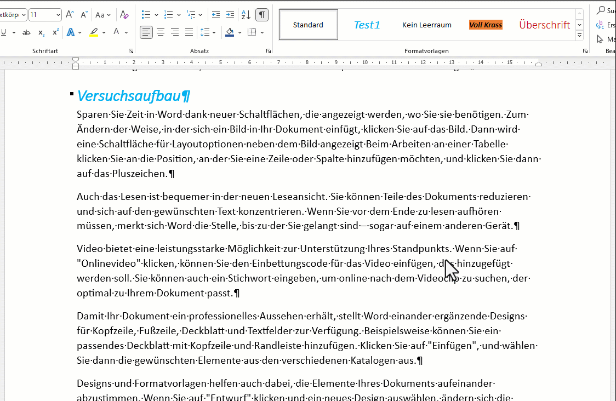This screenshot has height=401, width=616.
Task: Expand the line spacing dropdown
Action: tap(214, 32)
